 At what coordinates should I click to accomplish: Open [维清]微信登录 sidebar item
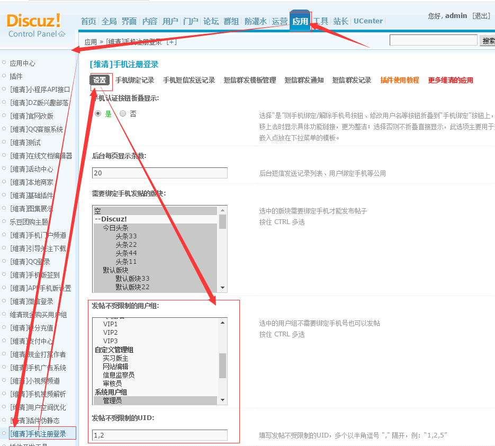[x=32, y=301]
